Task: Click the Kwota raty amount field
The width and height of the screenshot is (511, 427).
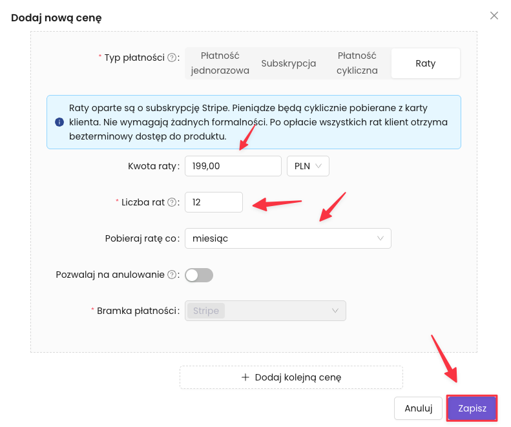Action: coord(233,166)
